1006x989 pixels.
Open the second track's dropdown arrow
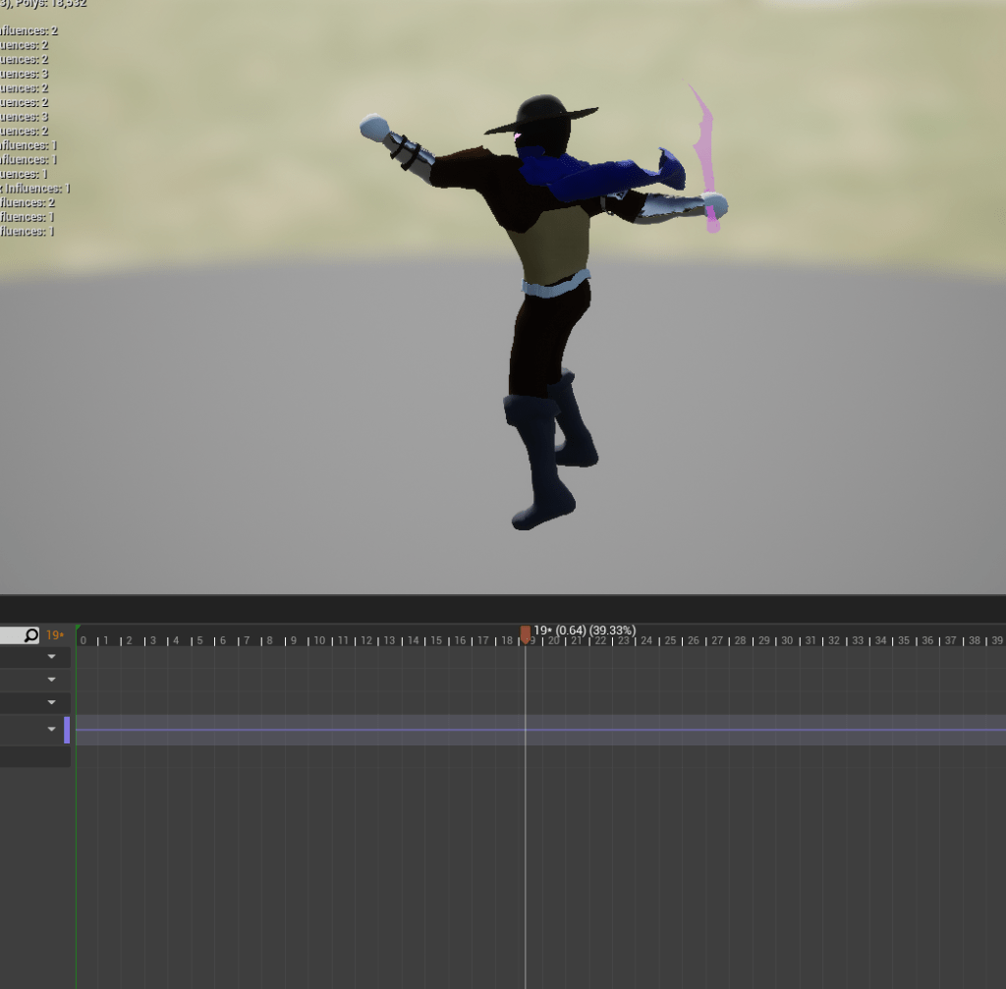[x=52, y=680]
